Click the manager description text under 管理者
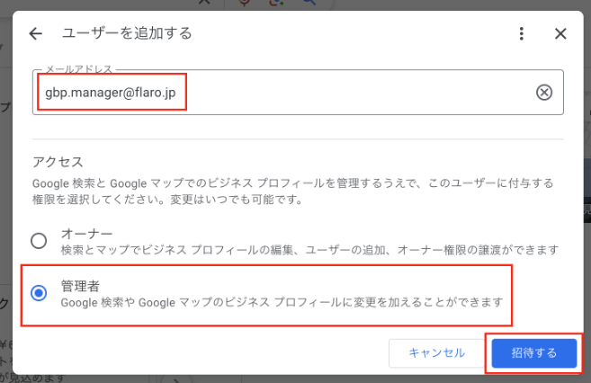 coord(282,302)
